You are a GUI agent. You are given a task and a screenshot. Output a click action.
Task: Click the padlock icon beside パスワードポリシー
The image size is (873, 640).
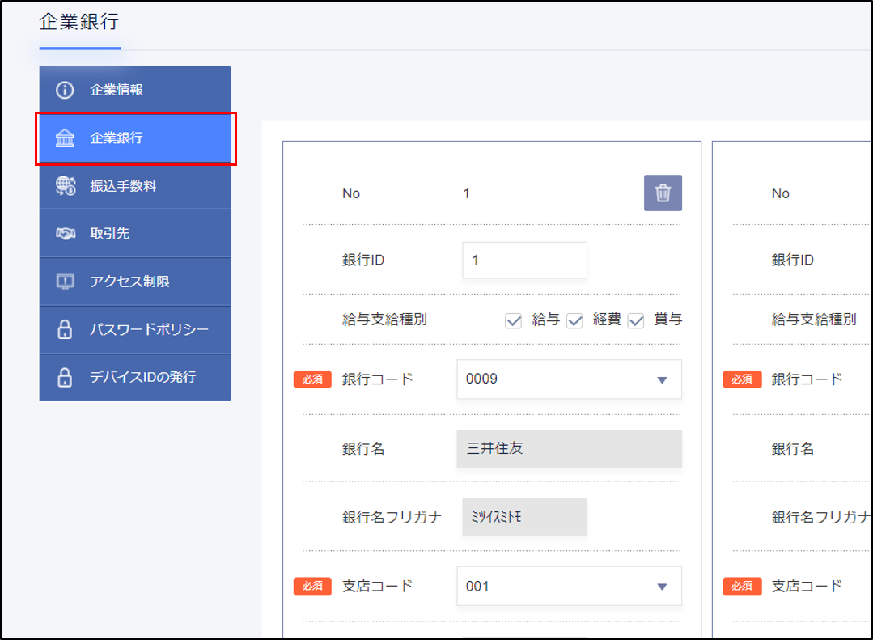65,329
